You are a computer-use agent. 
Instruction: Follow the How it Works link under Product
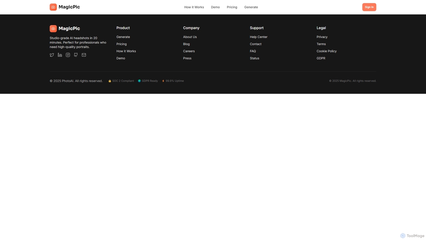tap(126, 51)
